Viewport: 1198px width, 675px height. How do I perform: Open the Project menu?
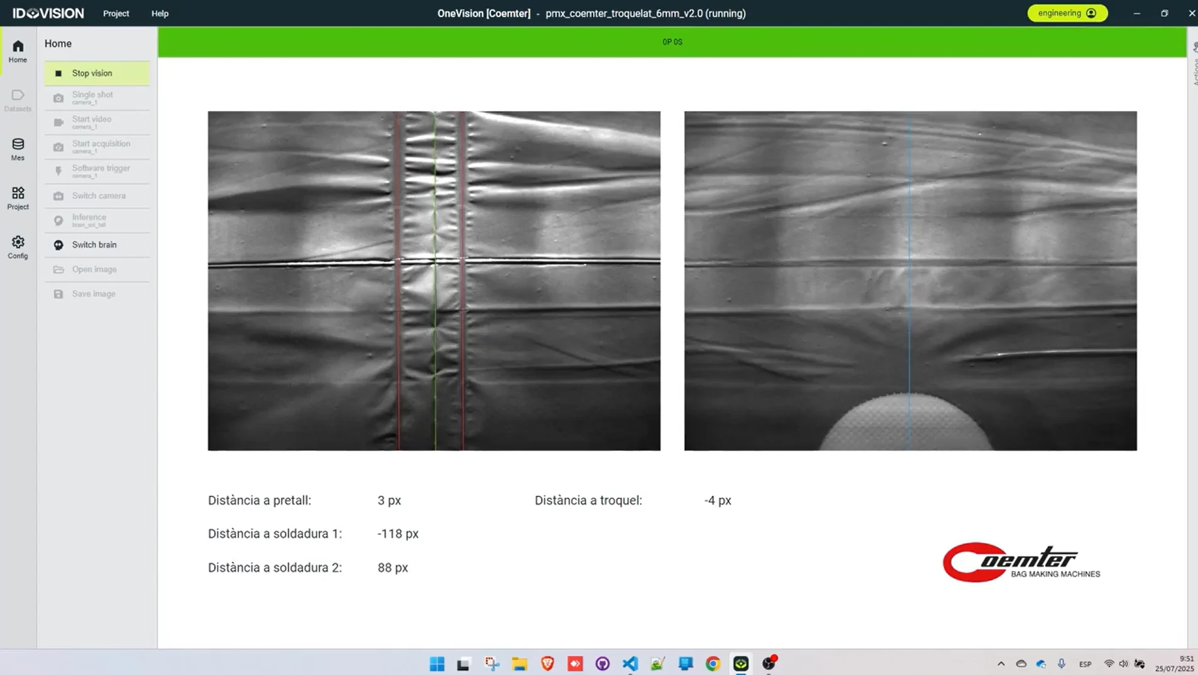pyautogui.click(x=116, y=13)
